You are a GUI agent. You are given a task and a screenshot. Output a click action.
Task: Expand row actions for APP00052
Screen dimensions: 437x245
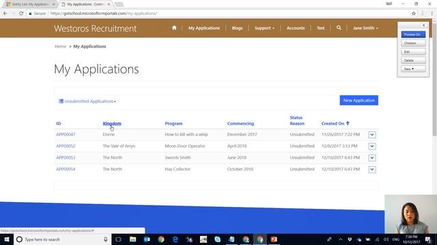click(372, 146)
